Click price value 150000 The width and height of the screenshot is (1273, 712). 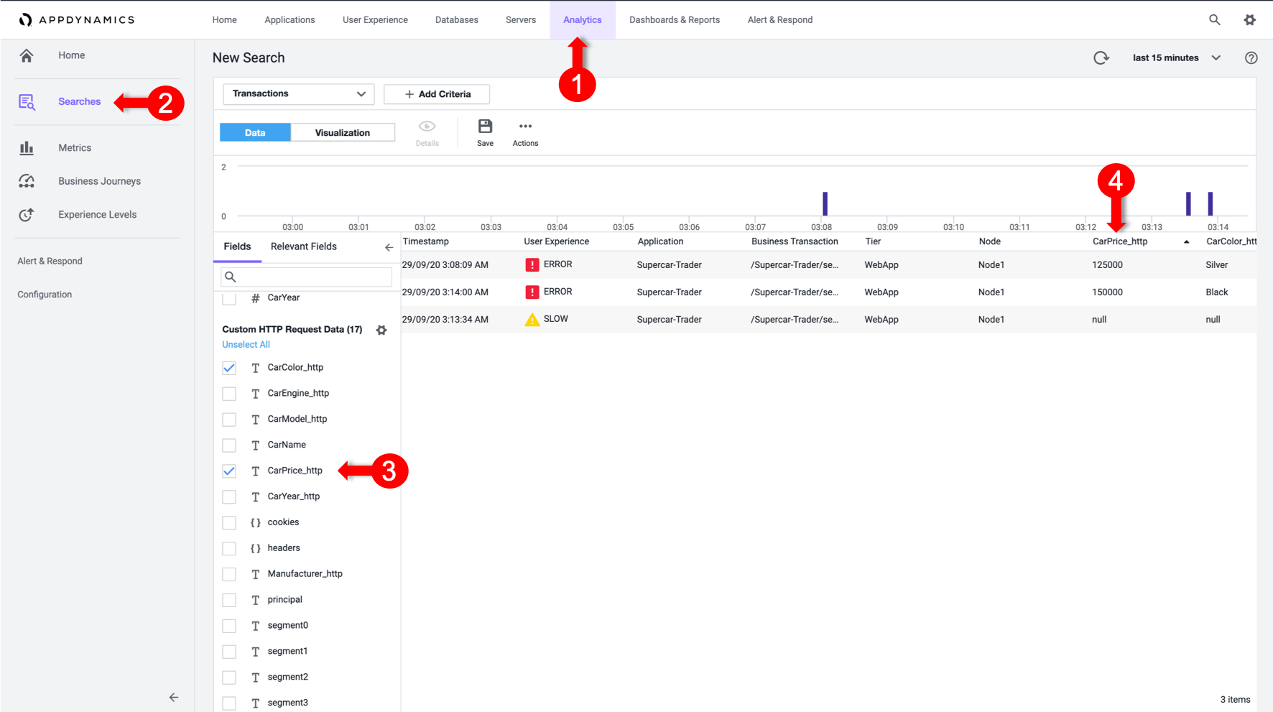tap(1107, 292)
